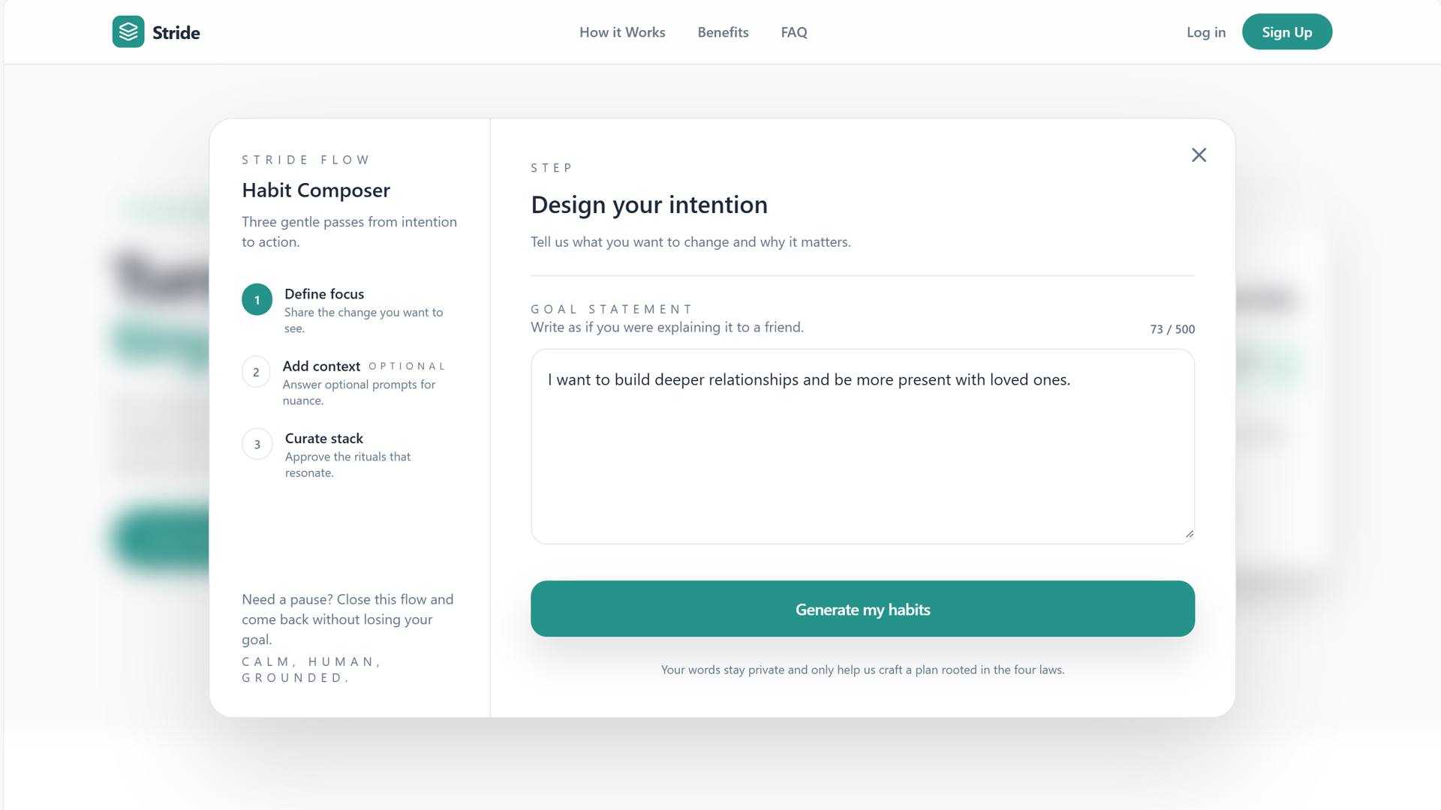The image size is (1441, 810).
Task: Click the Curate stack step title
Action: tap(324, 438)
